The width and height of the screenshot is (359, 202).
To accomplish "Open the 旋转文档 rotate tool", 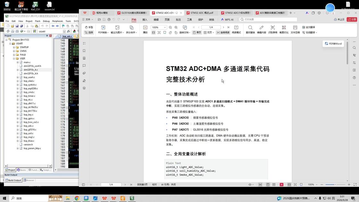I will pyautogui.click(x=185, y=30).
